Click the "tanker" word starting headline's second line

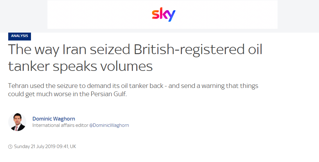(28, 66)
